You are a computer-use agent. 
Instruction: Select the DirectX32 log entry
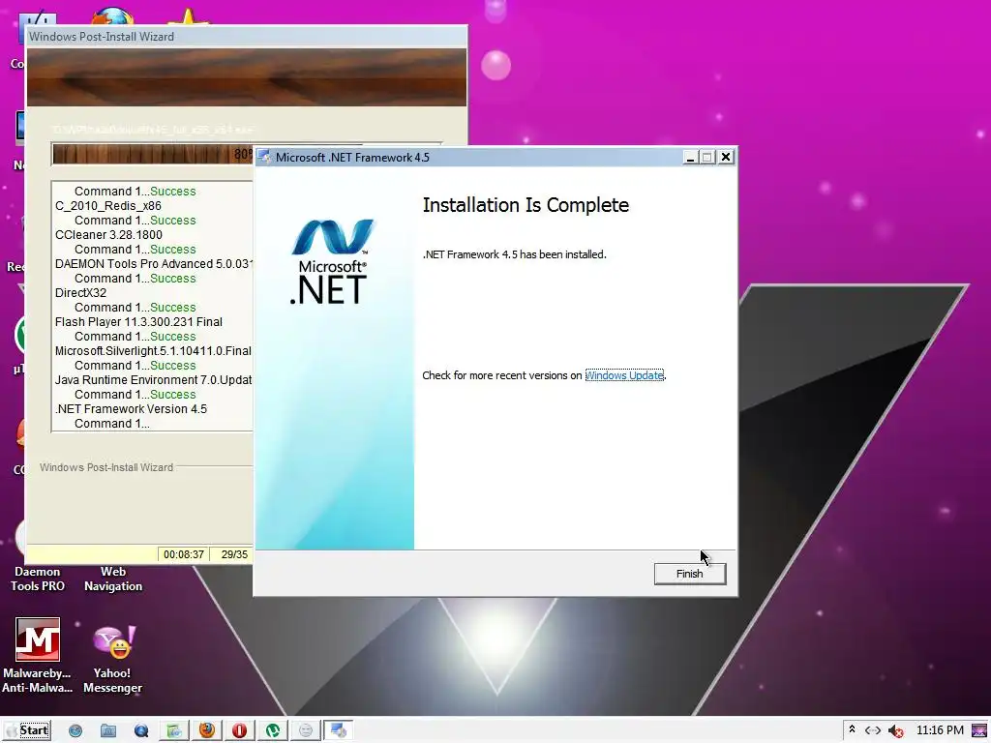pyautogui.click(x=80, y=293)
